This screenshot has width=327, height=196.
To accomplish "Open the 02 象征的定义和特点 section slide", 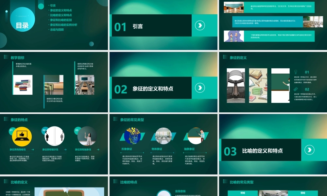I will 163,82.
